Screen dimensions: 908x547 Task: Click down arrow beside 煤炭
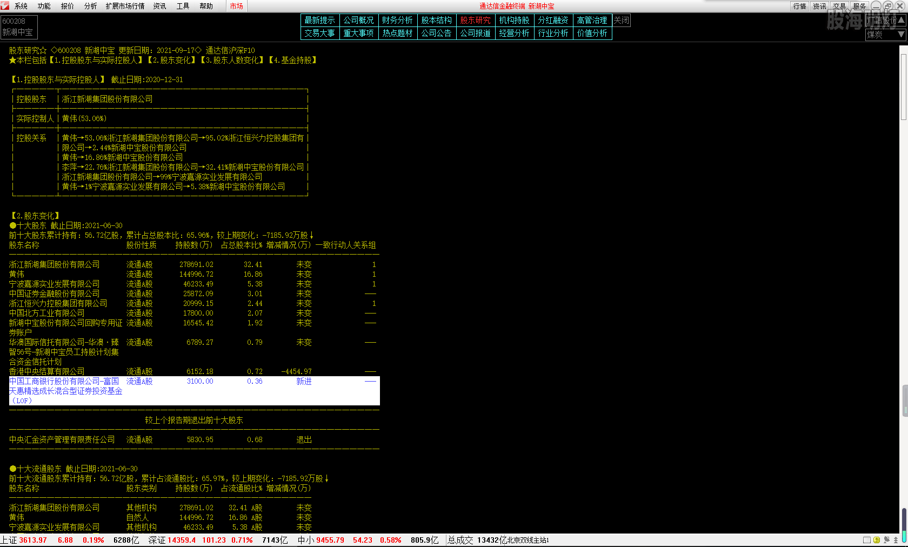[902, 34]
